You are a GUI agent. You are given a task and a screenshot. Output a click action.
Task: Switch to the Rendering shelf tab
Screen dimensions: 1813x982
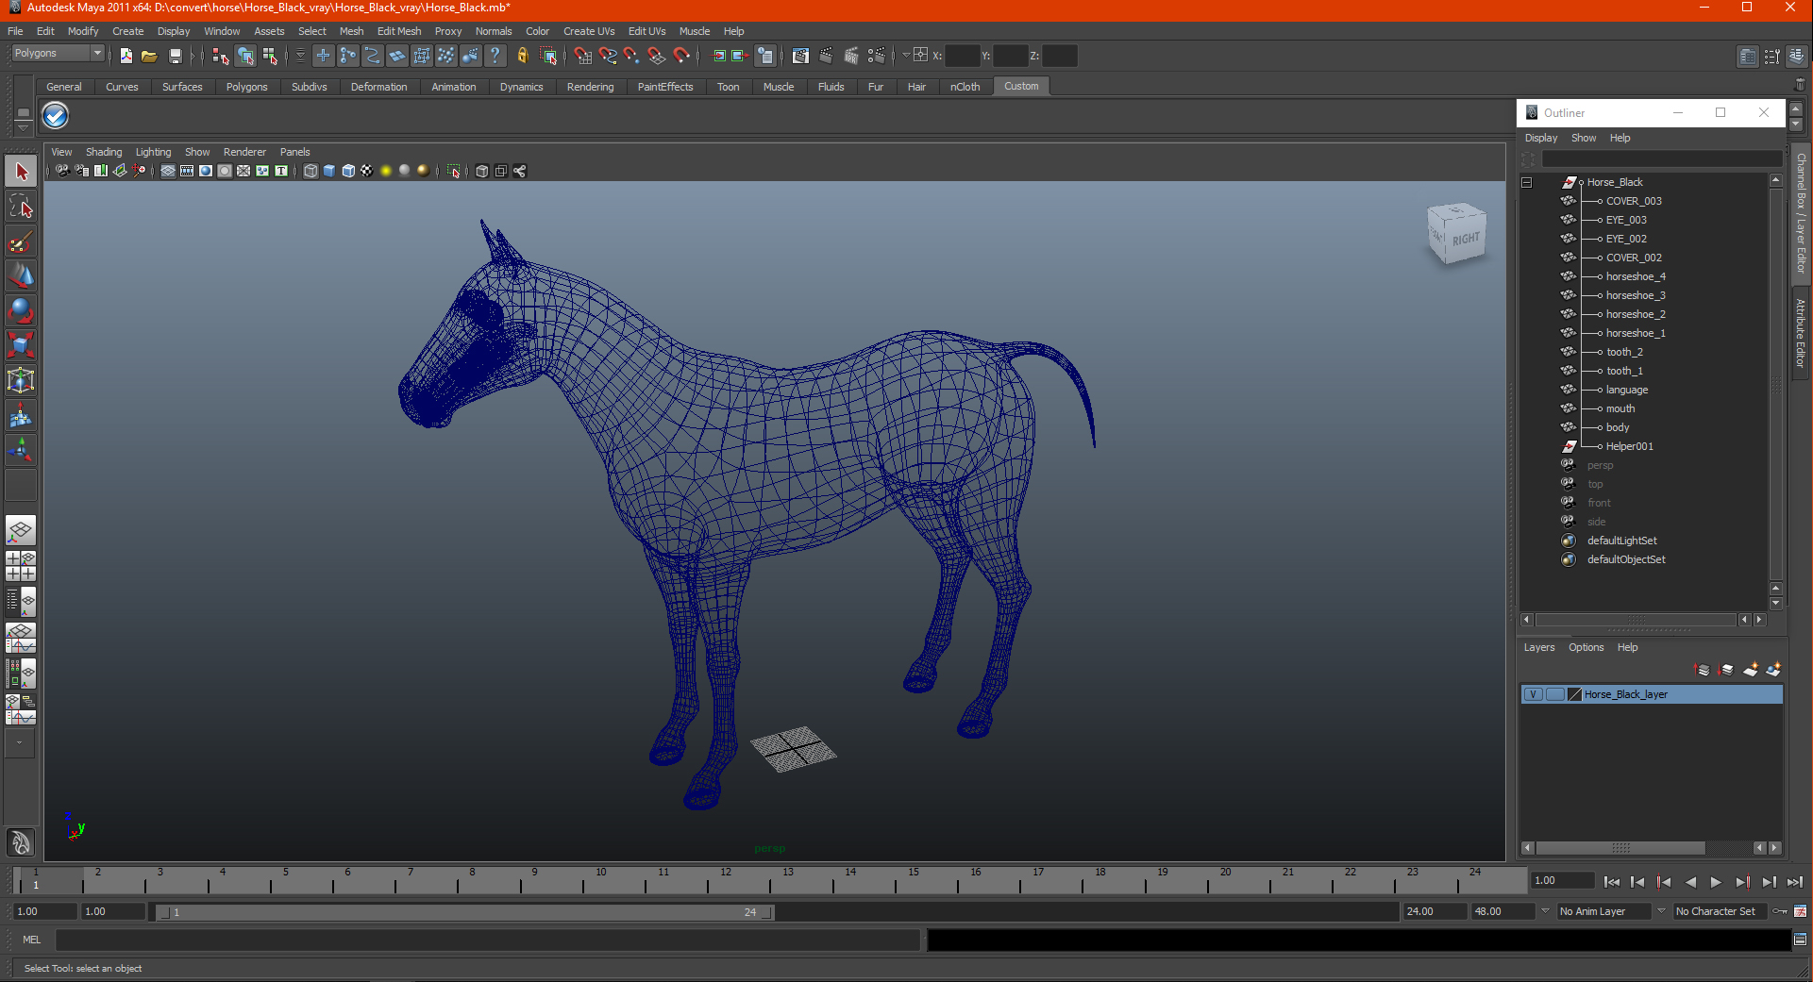[x=590, y=87]
